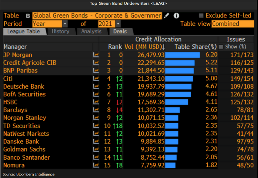Open chart icon for Deutsche Bank row
Viewport: 258px width, 178px height.
pos(96,86)
